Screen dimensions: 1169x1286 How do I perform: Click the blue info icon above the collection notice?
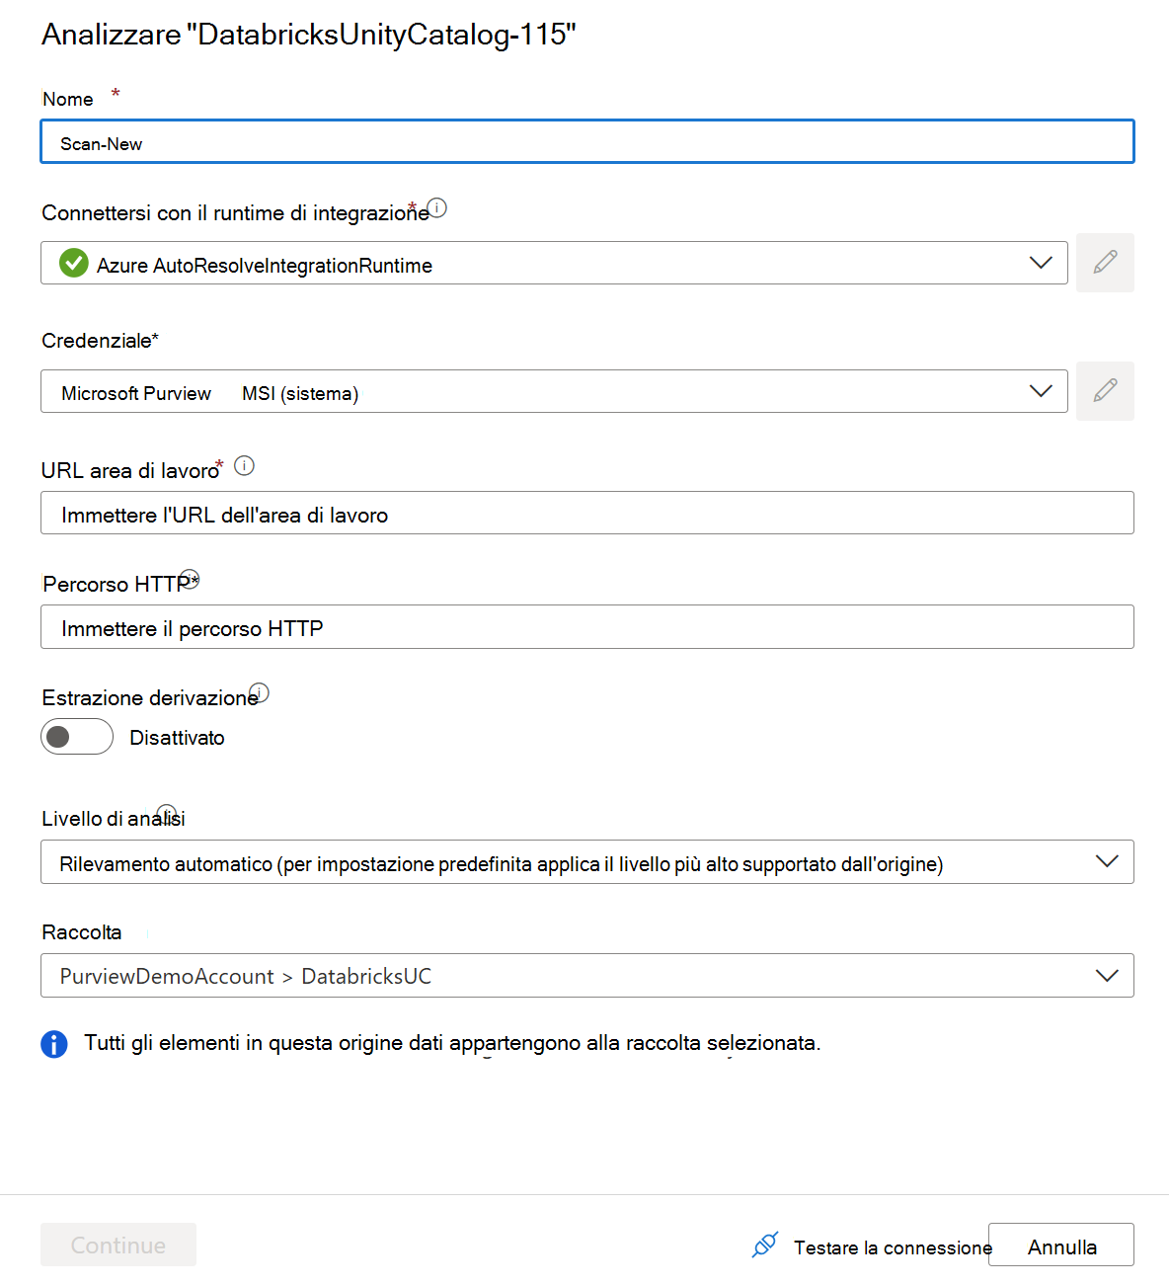coord(54,1044)
